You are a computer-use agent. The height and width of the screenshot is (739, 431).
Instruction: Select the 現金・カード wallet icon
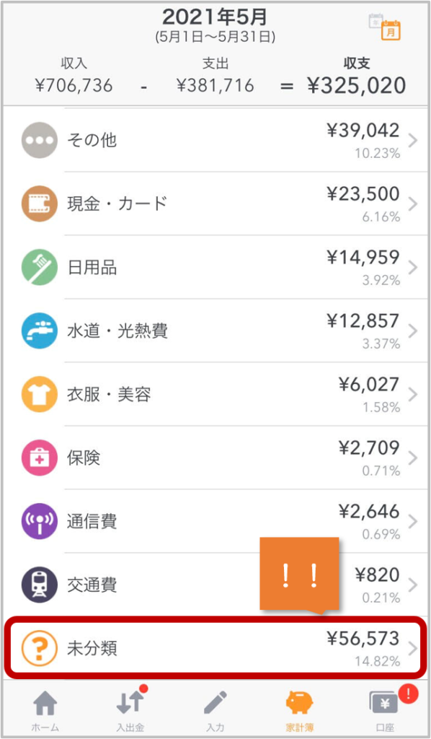(x=40, y=204)
